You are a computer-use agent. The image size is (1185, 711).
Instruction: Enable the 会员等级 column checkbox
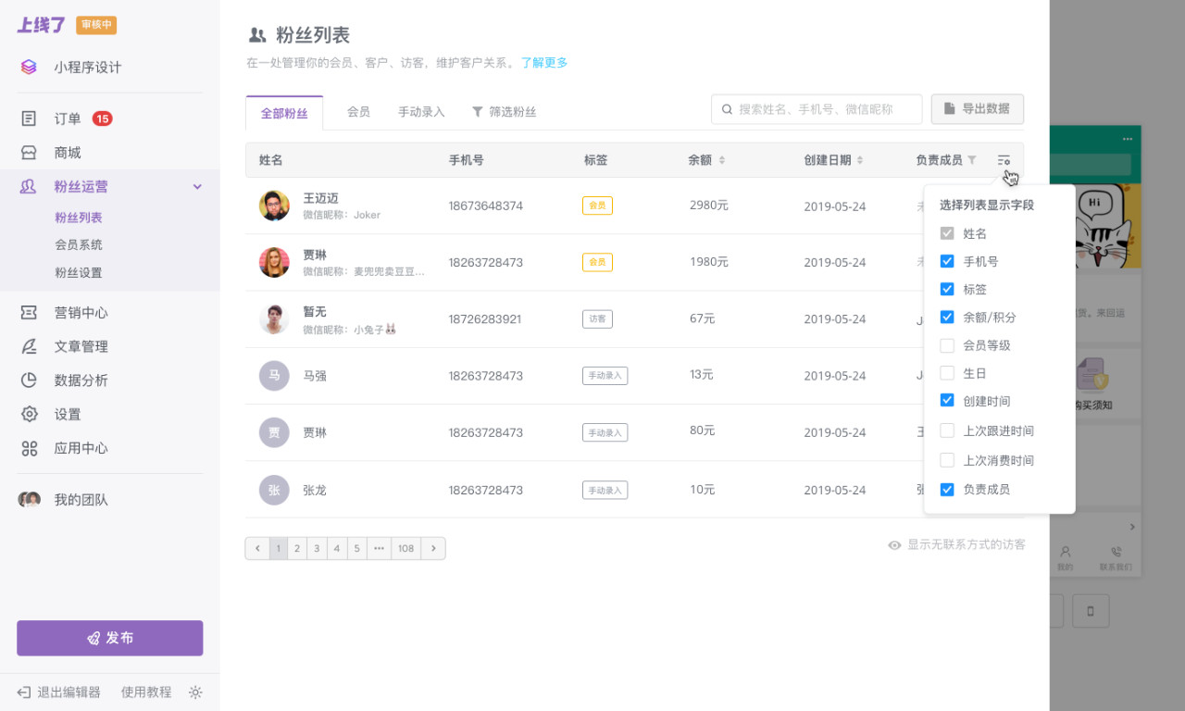(947, 344)
